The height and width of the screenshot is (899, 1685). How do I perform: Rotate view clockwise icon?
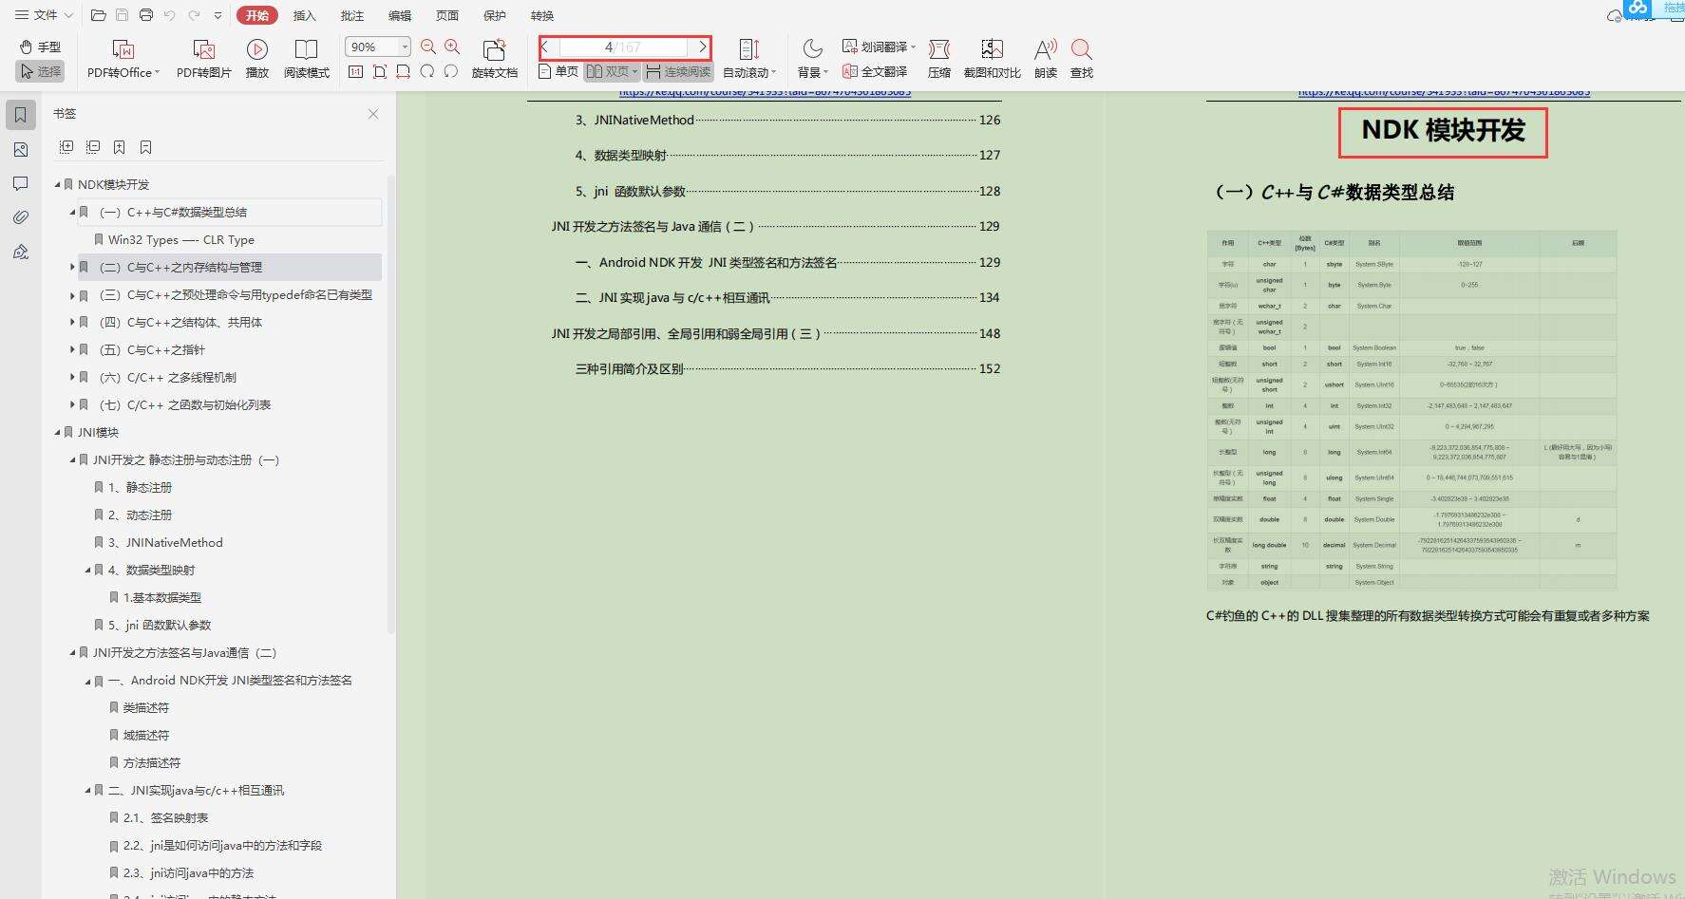pyautogui.click(x=427, y=71)
